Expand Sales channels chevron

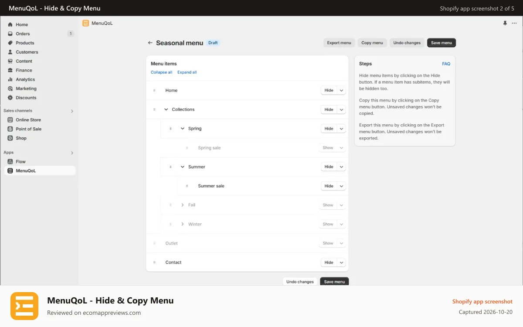(72, 111)
